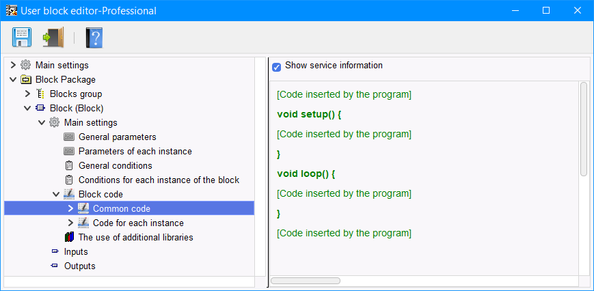Click the books icon for additional libraries
594x291 pixels.
click(x=68, y=237)
